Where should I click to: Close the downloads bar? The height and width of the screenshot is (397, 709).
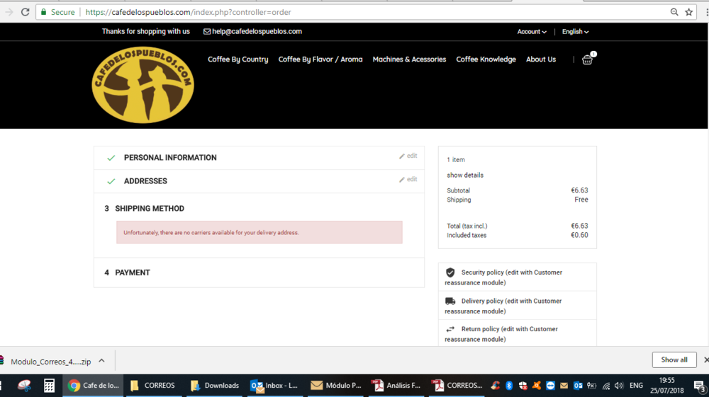pyautogui.click(x=706, y=359)
